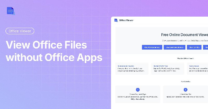The width and height of the screenshot is (208, 109).
Task: Open the View Word Documents button
Action: [152, 47]
